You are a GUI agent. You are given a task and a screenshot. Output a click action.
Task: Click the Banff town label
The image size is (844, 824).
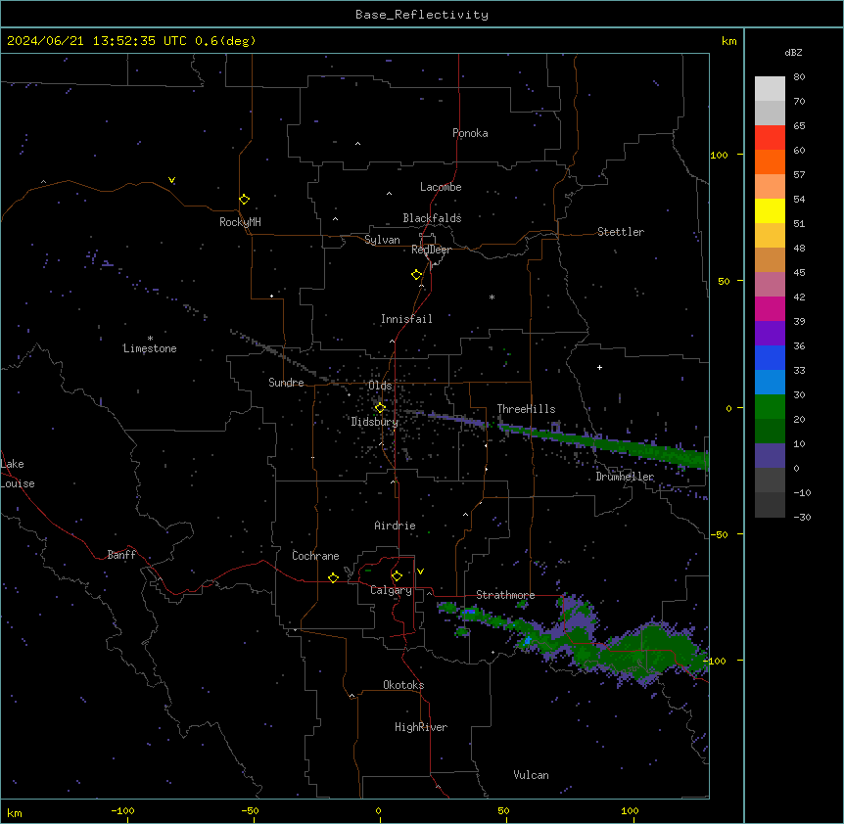coord(121,555)
